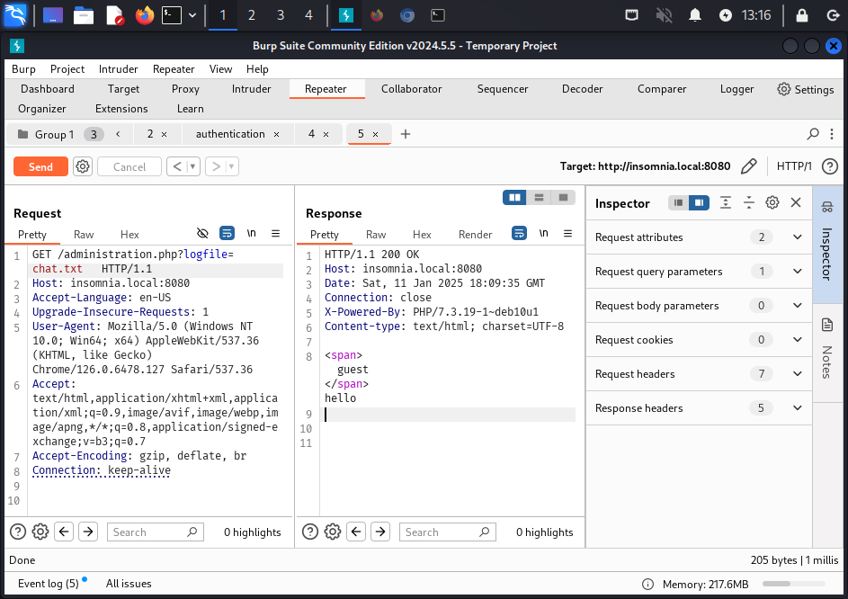
Task: Edit target with the pencil icon
Action: (x=748, y=166)
